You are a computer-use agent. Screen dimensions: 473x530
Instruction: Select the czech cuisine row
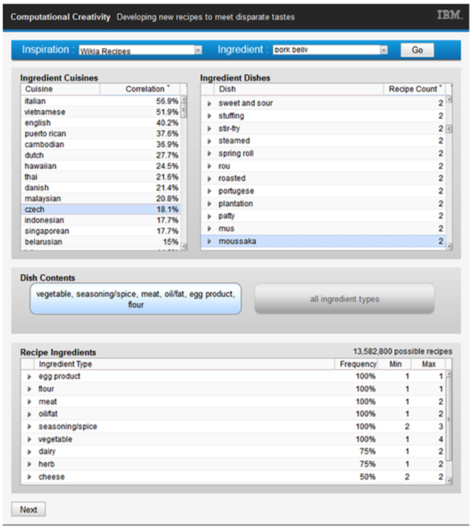[x=100, y=209]
